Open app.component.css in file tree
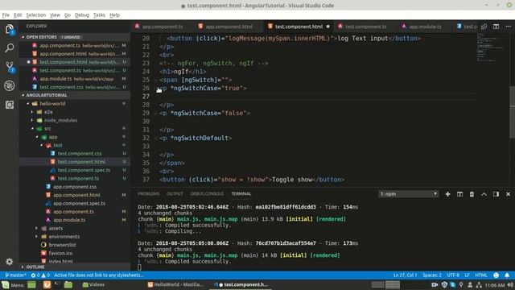The width and height of the screenshot is (515, 290). tap(75, 187)
